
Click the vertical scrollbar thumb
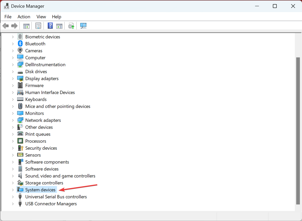(298, 131)
